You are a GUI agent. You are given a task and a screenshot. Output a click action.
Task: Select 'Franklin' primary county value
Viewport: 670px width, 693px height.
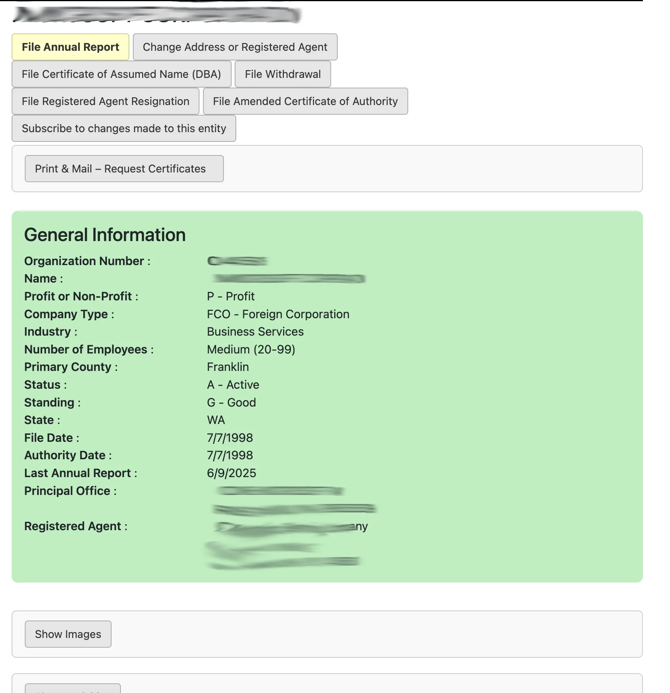coord(228,367)
